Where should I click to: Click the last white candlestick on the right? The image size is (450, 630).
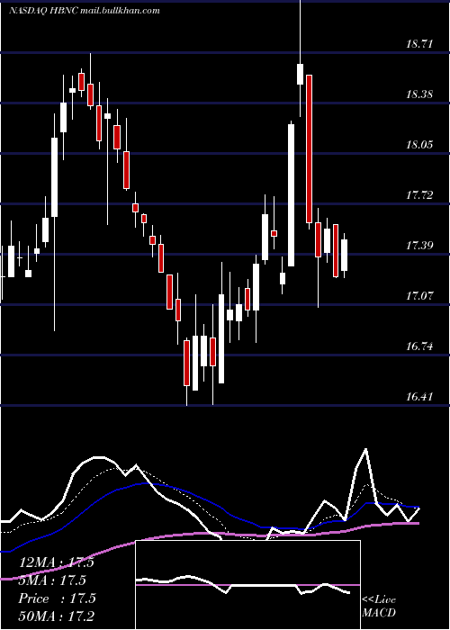tap(345, 255)
